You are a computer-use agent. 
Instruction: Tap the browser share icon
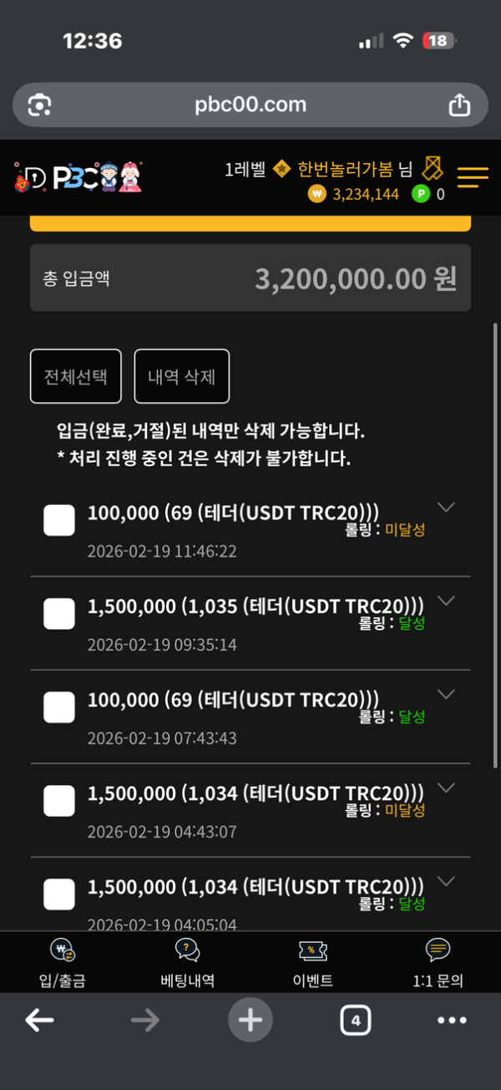tap(459, 105)
